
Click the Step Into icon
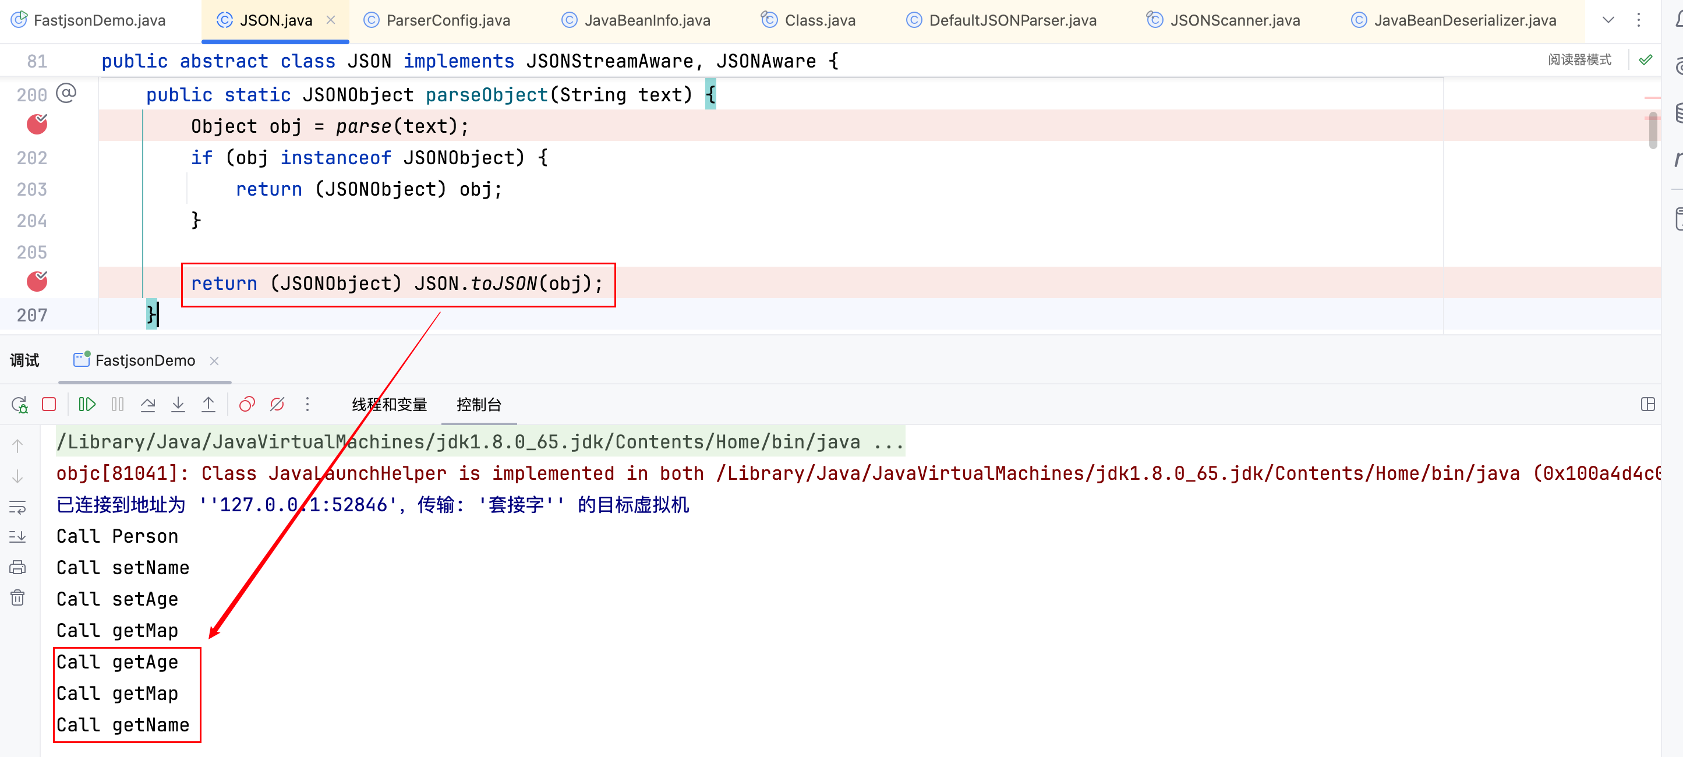click(x=178, y=404)
